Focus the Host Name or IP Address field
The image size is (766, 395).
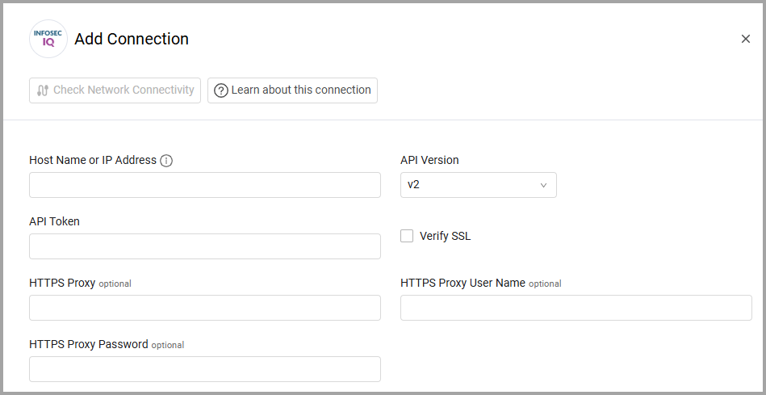click(204, 185)
